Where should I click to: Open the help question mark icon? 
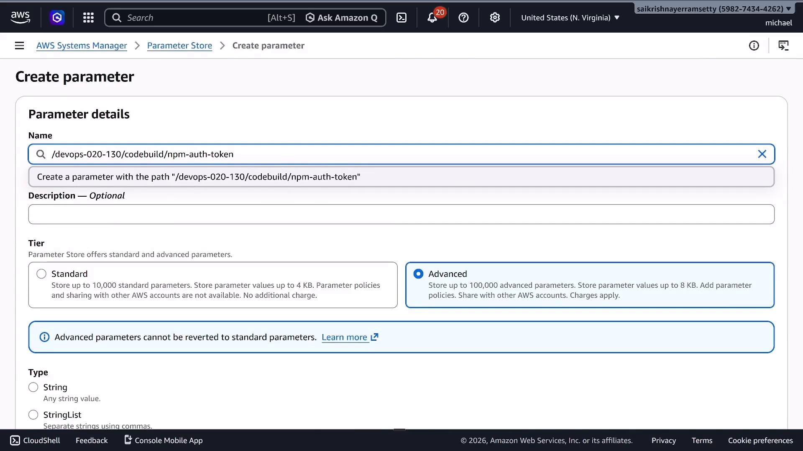point(463,18)
